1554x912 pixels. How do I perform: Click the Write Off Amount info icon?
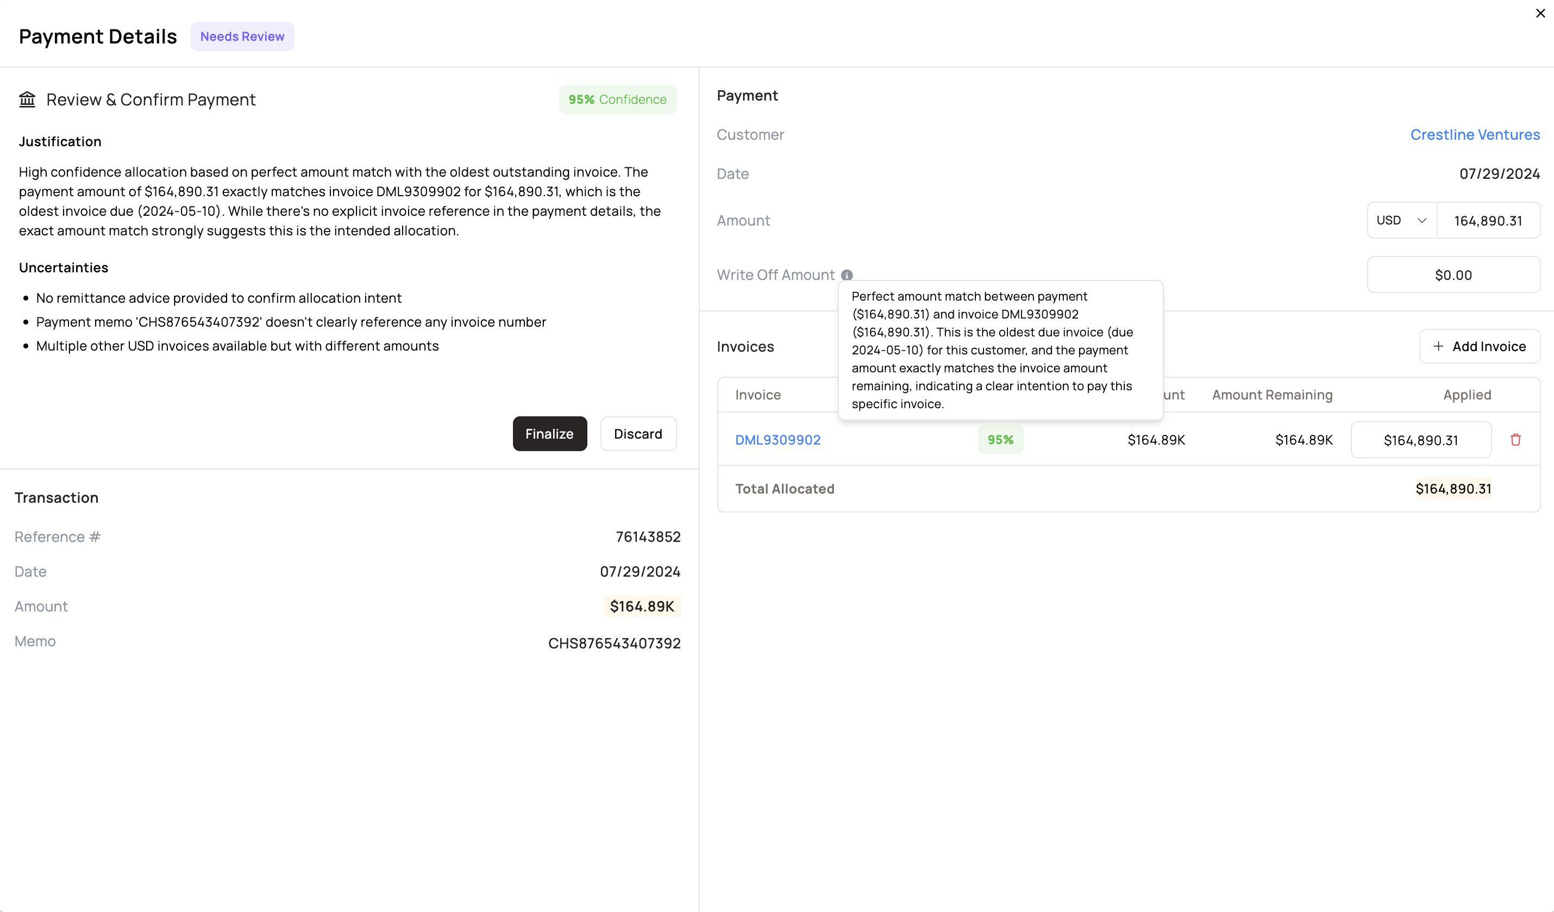click(x=847, y=275)
